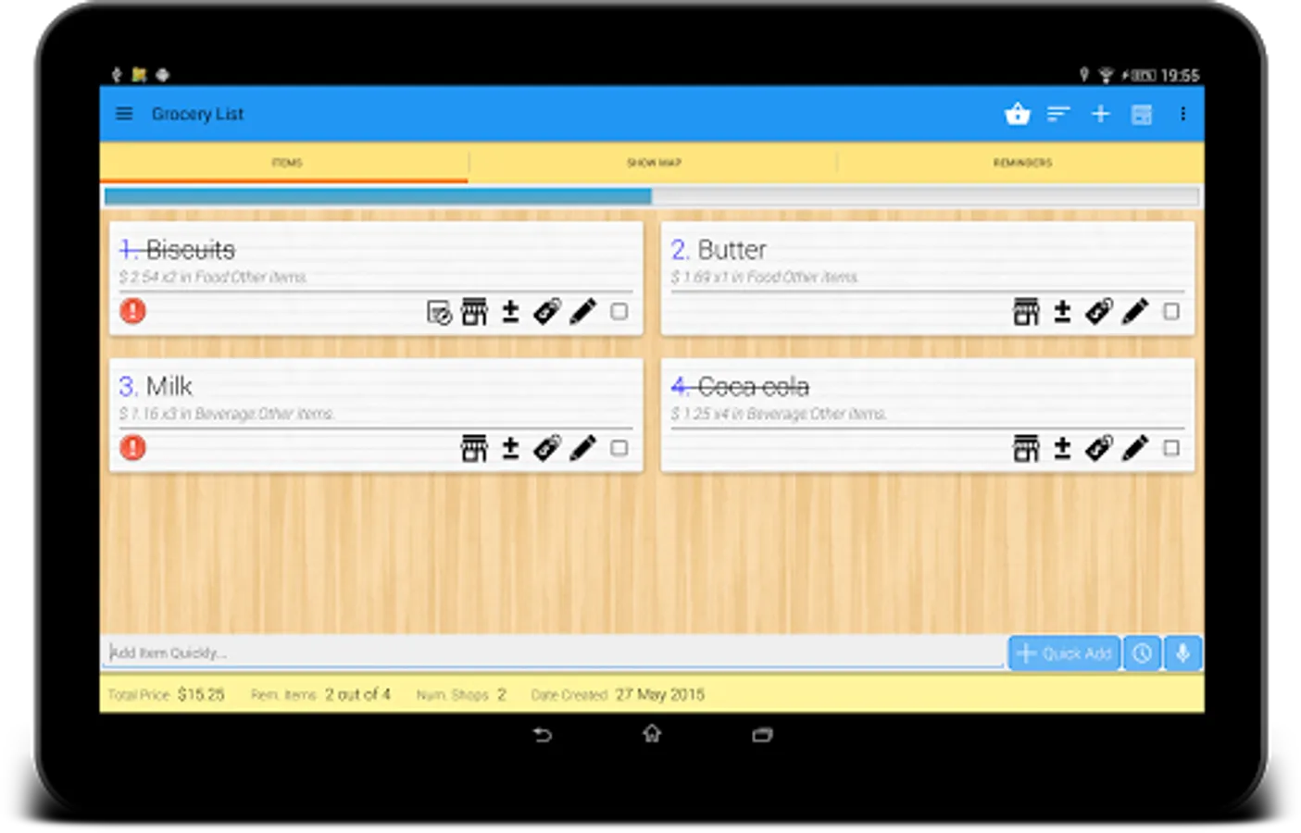This screenshot has height=833, width=1301.
Task: Switch to the Items tab
Action: tap(286, 163)
